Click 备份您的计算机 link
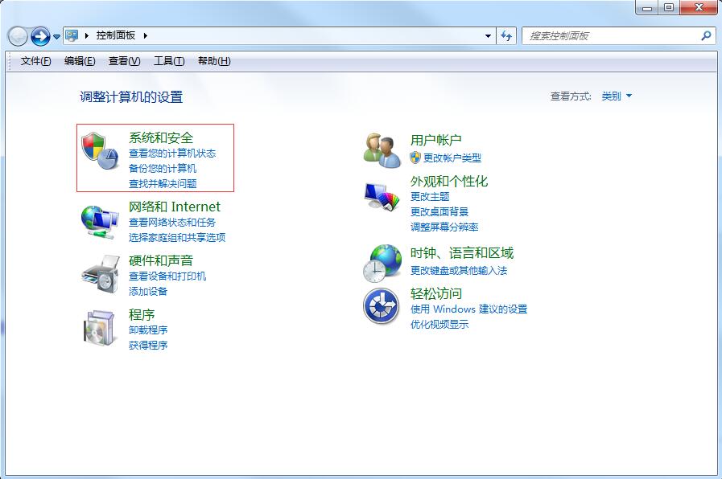 (163, 168)
